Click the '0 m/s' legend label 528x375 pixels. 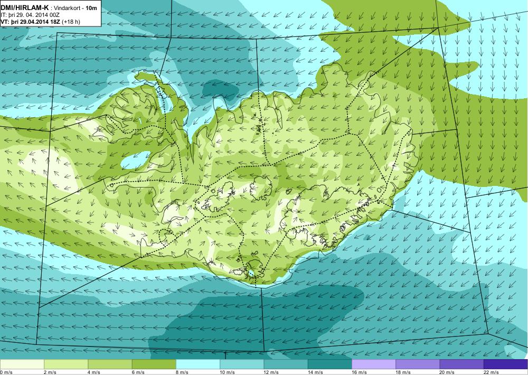pyautogui.click(x=6, y=372)
